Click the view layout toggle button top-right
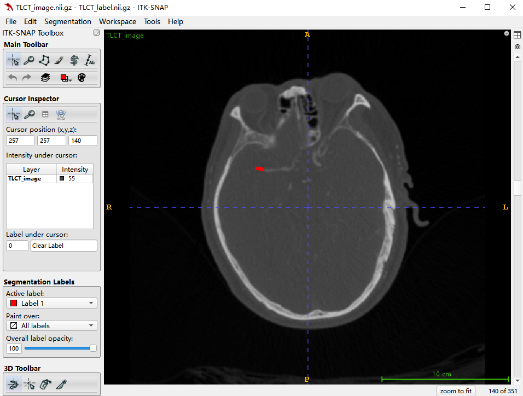This screenshot has height=396, width=523. (x=517, y=35)
